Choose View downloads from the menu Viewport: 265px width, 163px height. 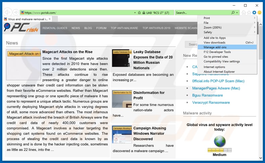coord(227,42)
